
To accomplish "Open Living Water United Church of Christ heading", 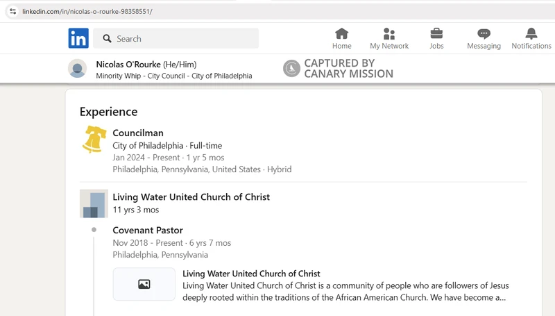I will (x=191, y=197).
